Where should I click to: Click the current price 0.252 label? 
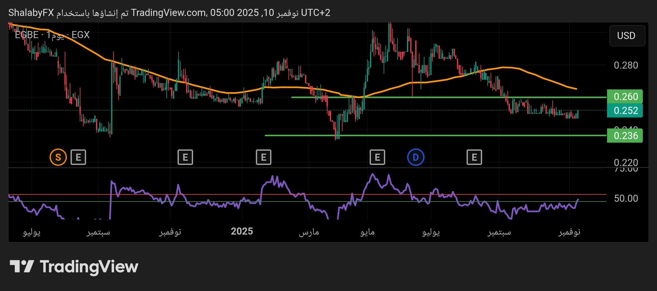point(625,110)
